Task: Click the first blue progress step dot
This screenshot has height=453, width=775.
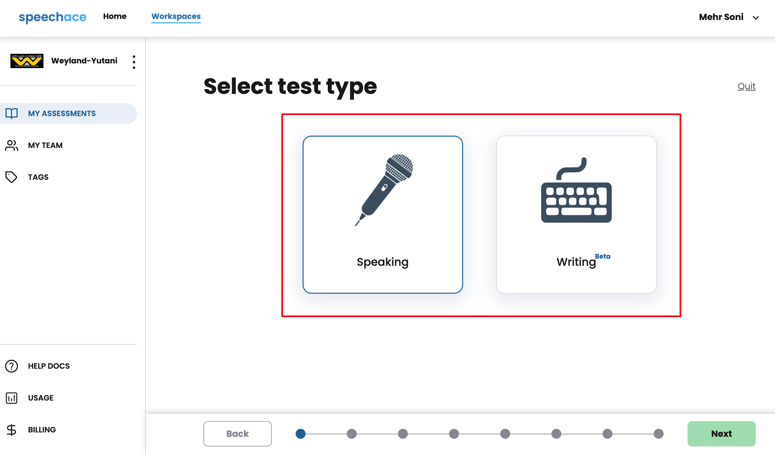Action: coord(301,434)
